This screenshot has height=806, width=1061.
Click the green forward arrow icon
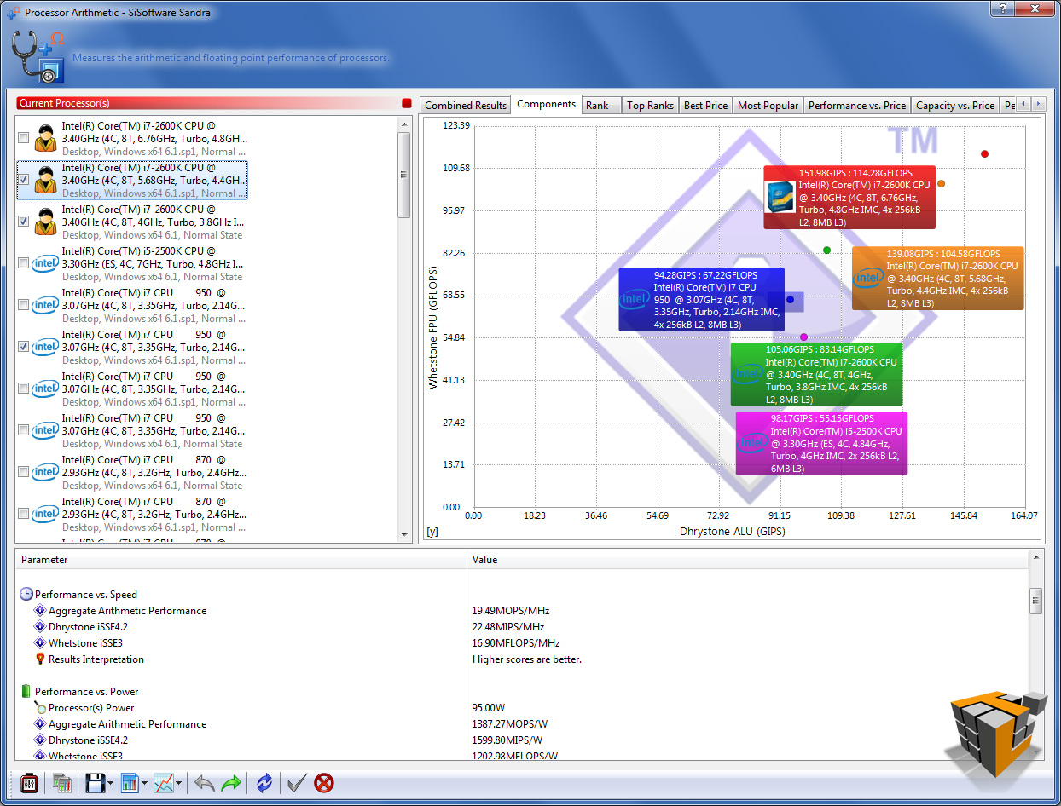[x=231, y=782]
